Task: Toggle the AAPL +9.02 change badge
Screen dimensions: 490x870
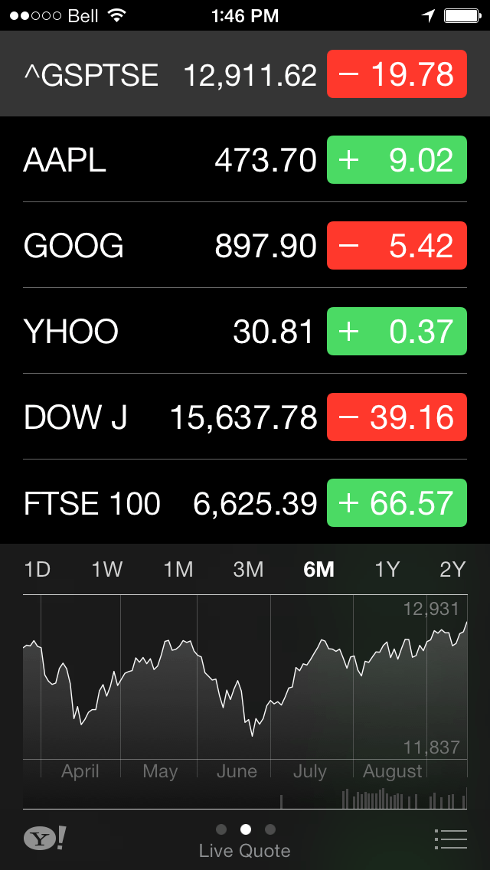Action: click(397, 160)
